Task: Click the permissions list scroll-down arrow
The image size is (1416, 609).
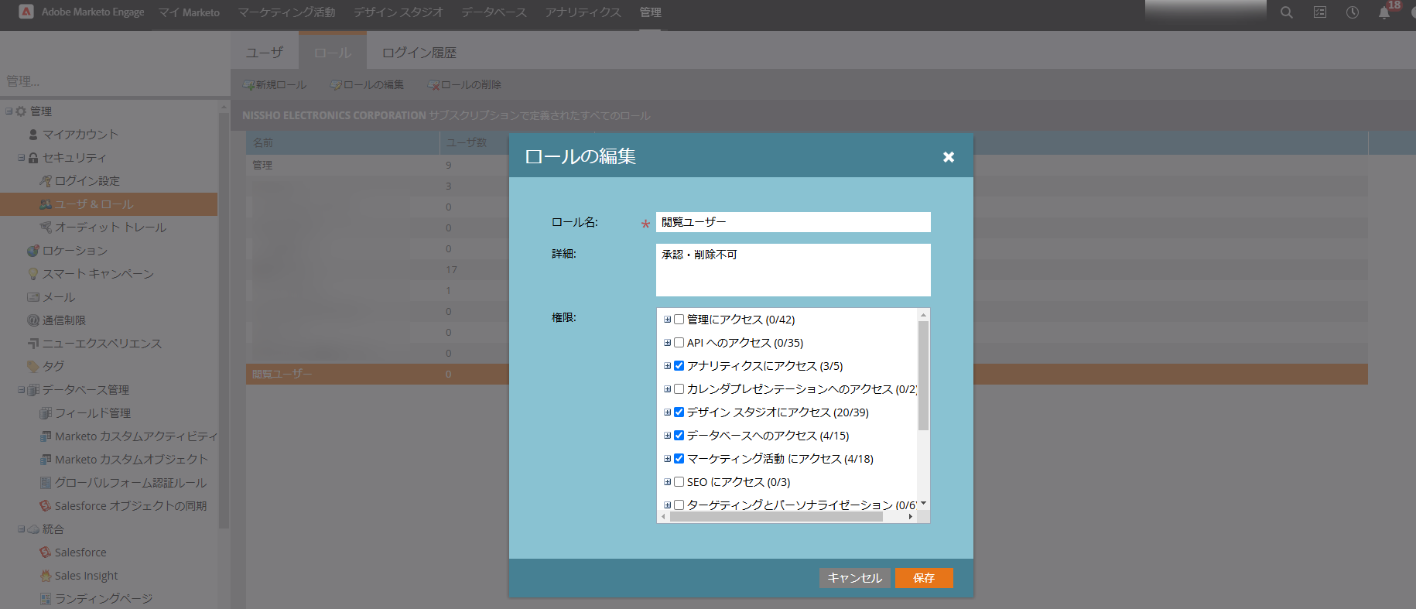Action: [923, 504]
